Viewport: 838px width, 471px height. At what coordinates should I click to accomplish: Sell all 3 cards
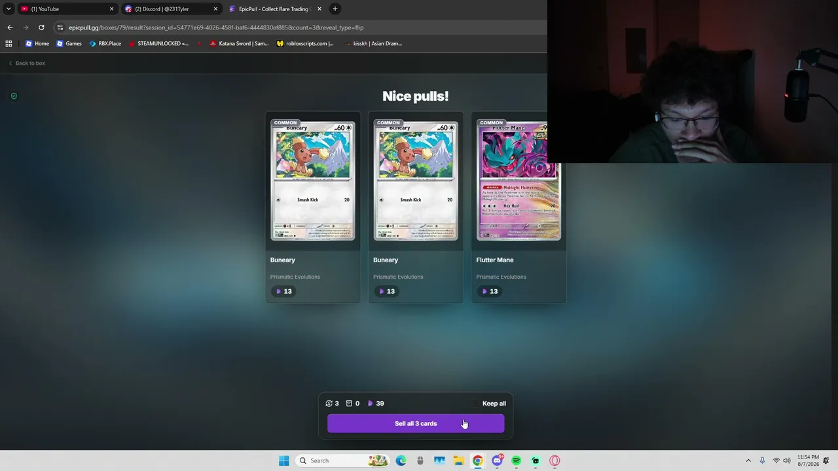point(416,423)
